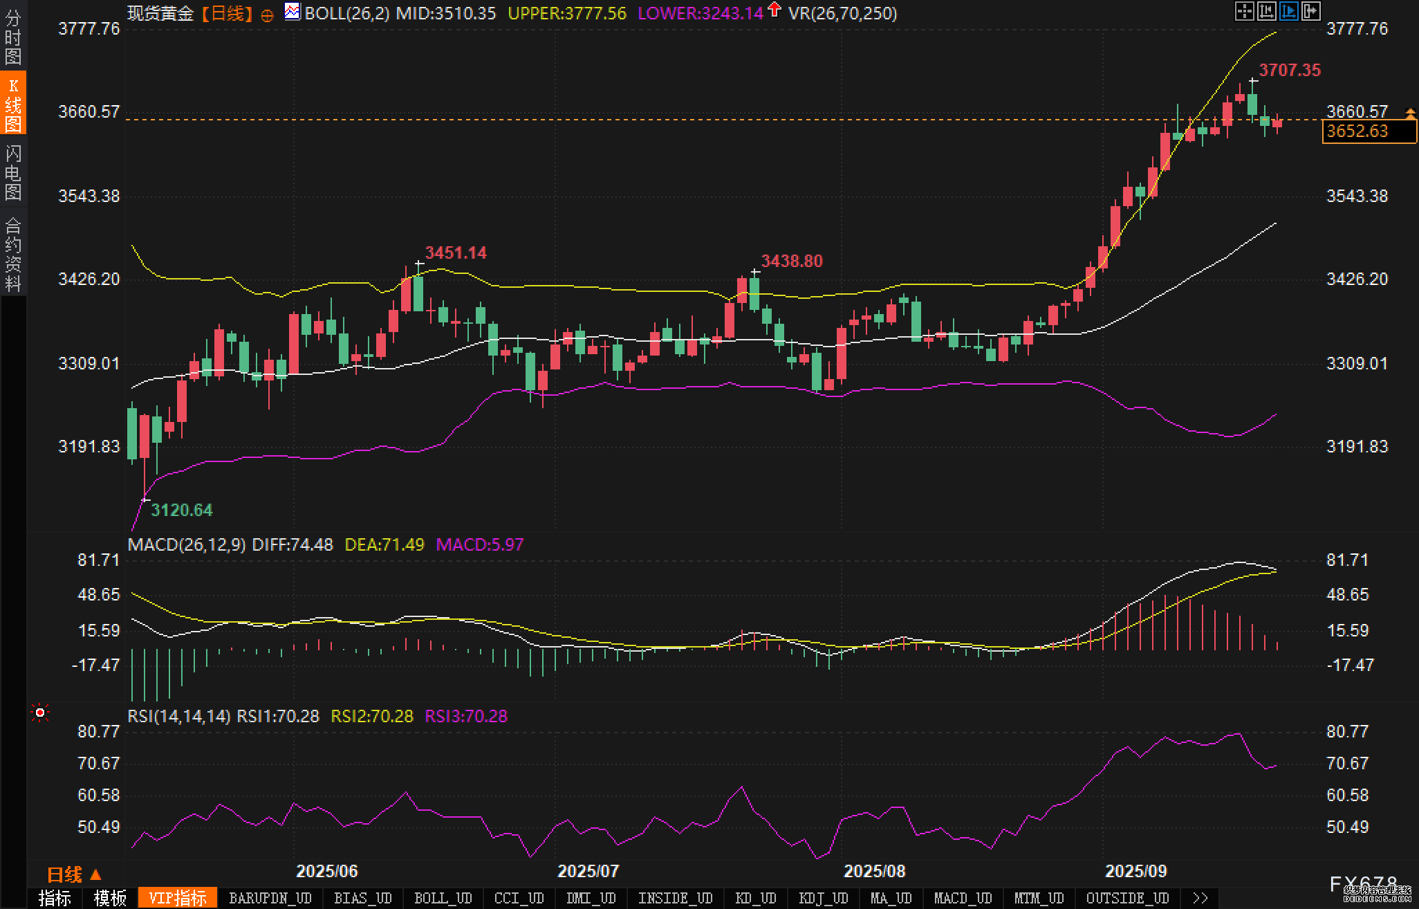Apply the CCI_UD indicator
Image resolution: width=1419 pixels, height=909 pixels.
point(519,898)
